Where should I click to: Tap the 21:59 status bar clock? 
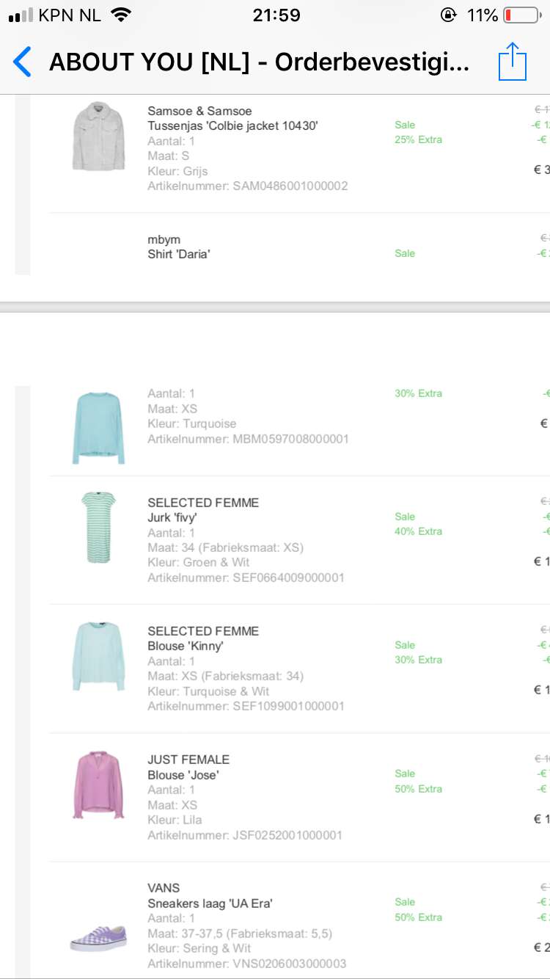pyautogui.click(x=276, y=15)
